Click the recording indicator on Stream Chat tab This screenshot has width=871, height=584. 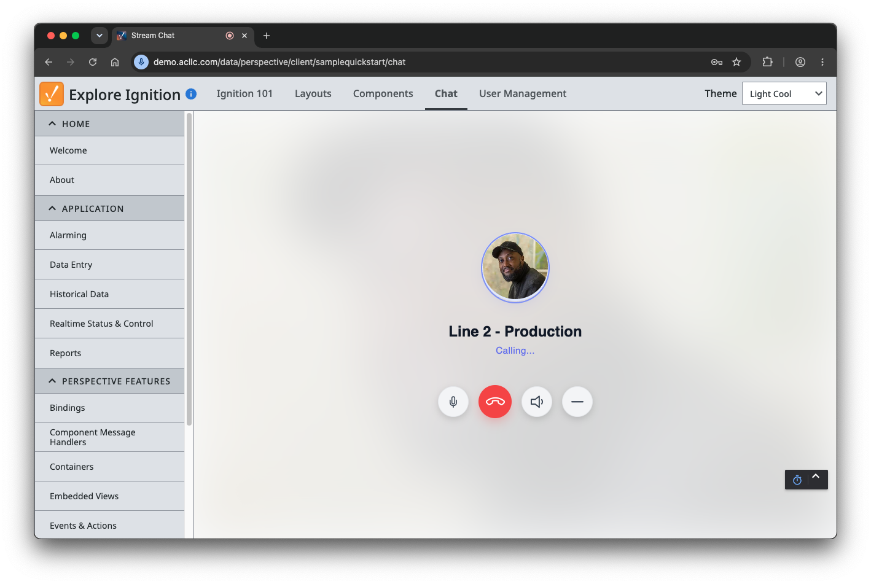[x=230, y=36]
